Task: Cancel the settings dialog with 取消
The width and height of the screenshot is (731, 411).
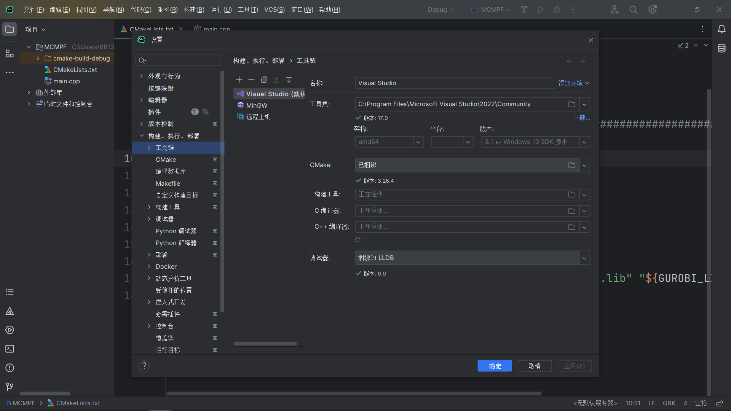Action: click(x=535, y=366)
